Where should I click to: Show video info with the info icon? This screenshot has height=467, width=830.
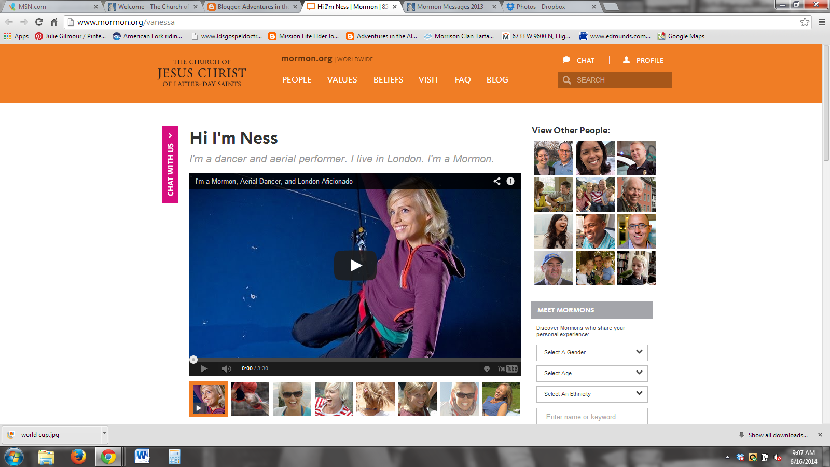(510, 181)
